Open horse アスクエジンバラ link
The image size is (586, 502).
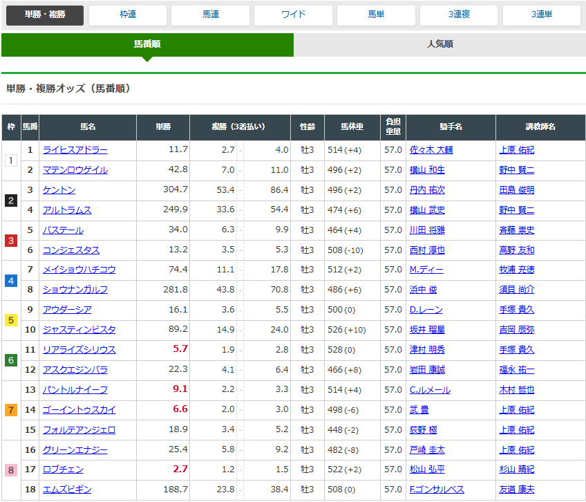point(75,370)
